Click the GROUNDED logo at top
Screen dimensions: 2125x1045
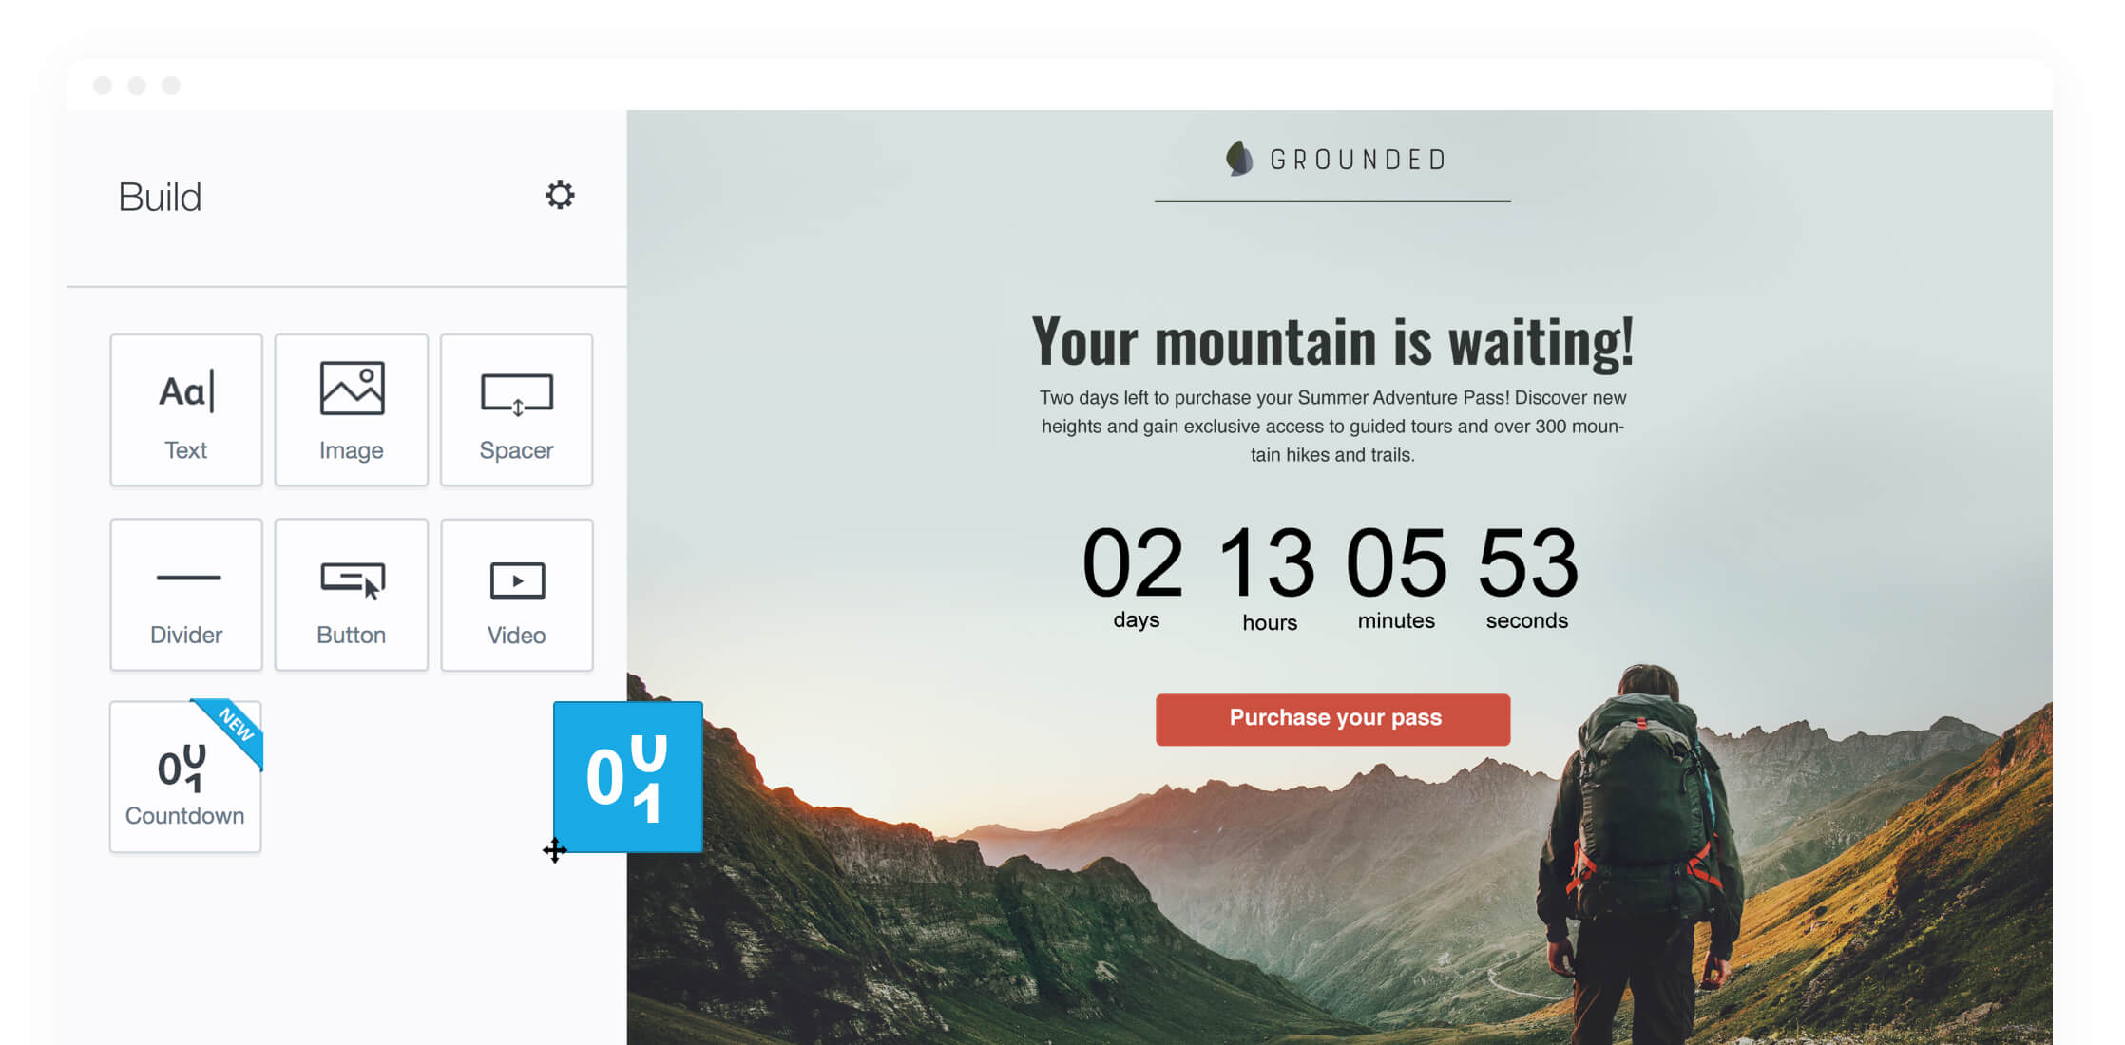click(1332, 157)
